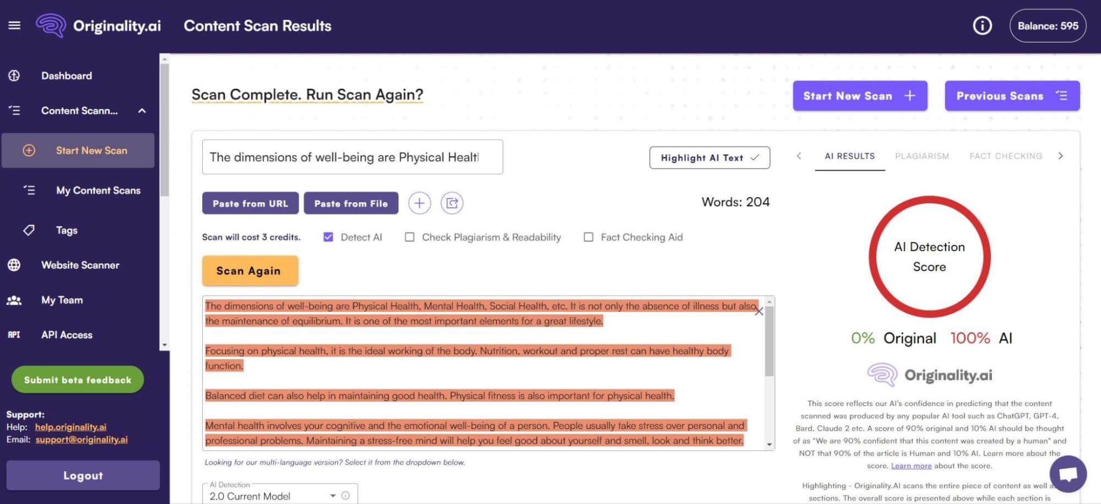Enable Check Plagiarism & Readability checkbox
1101x504 pixels.
pos(410,237)
